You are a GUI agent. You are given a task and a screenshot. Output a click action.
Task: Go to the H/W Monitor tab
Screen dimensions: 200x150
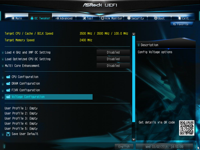click(111, 18)
